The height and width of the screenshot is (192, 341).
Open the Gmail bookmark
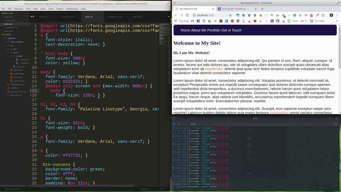pyautogui.click(x=192, y=21)
